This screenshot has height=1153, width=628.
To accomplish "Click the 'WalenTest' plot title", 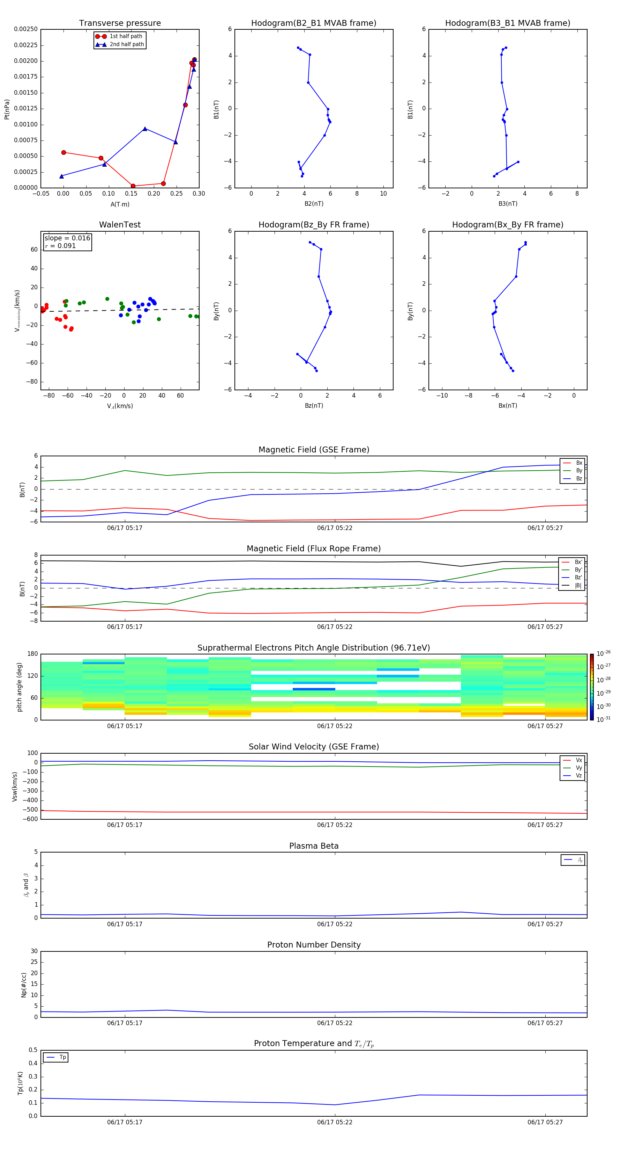I will 120,225.
